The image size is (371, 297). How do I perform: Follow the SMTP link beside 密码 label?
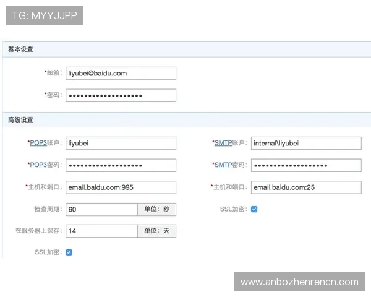click(223, 165)
